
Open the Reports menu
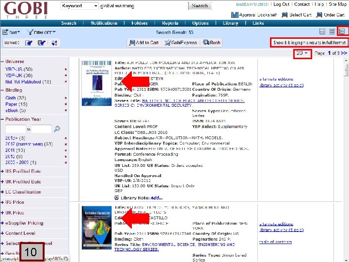170,23
